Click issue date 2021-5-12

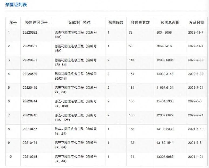coord(196,129)
